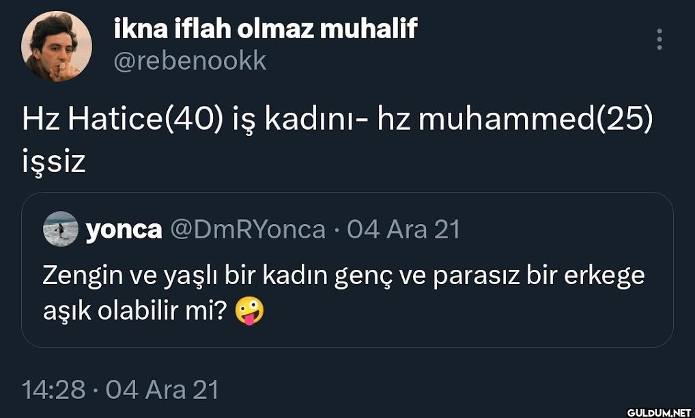
Task: Click the bottom "04 Ara 21" tweet date
Action: click(162, 390)
